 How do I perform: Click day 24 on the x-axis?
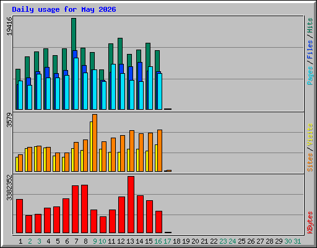pyautogui.click(x=232, y=241)
